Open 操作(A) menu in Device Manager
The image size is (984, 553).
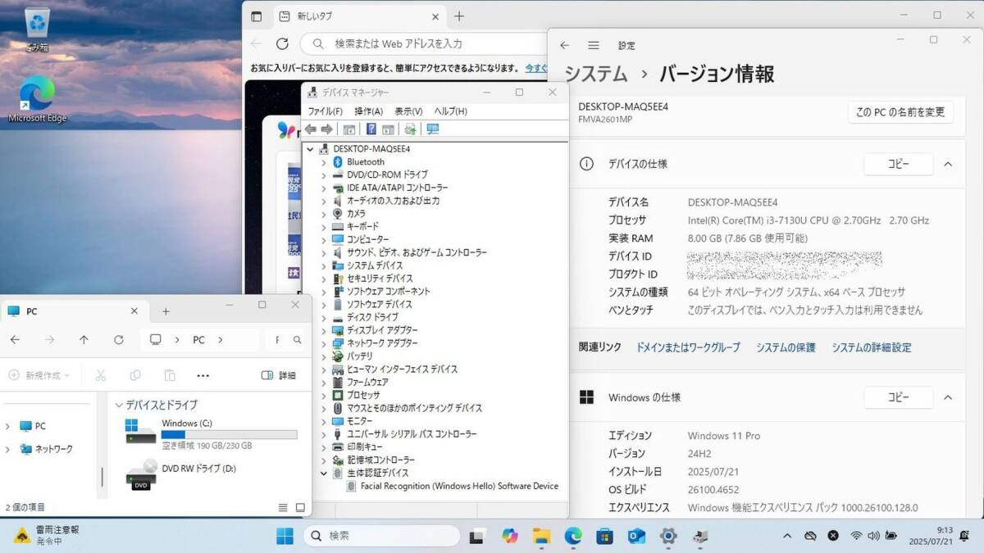368,111
